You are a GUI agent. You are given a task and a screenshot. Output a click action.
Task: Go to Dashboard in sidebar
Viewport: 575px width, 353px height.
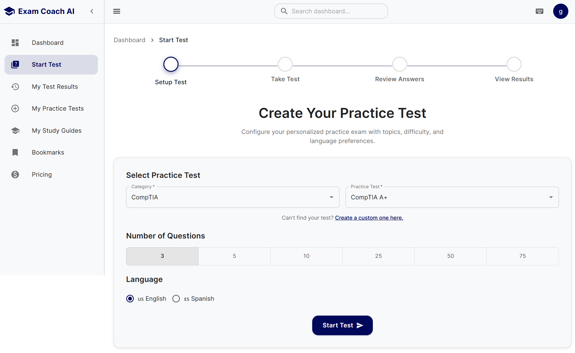point(51,43)
